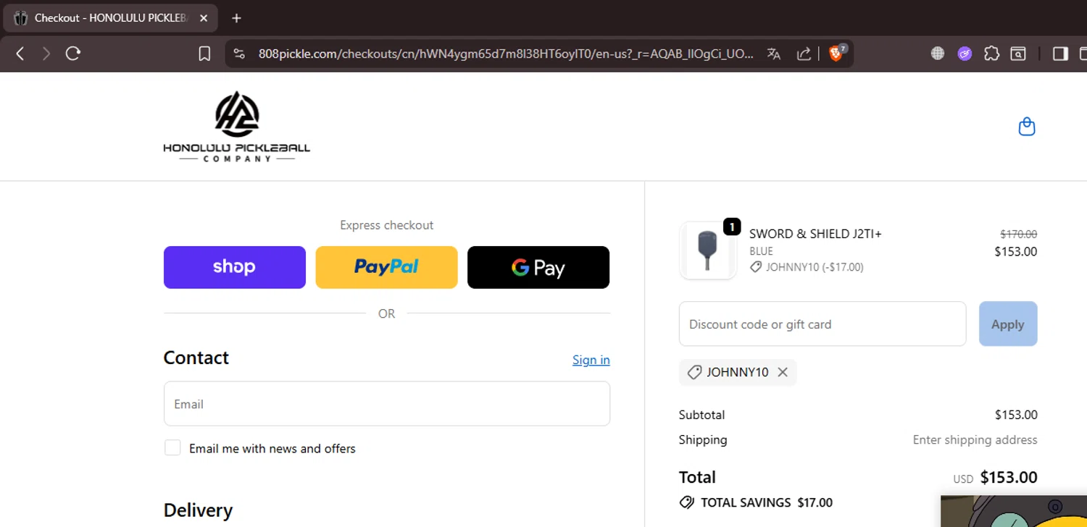The width and height of the screenshot is (1087, 527).
Task: Click the Apply discount button
Action: point(1008,324)
